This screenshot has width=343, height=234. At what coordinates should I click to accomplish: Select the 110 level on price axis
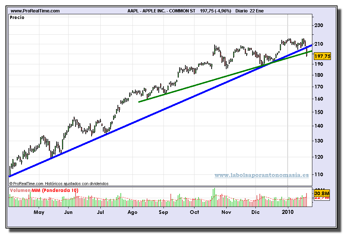pyautogui.click(x=319, y=174)
